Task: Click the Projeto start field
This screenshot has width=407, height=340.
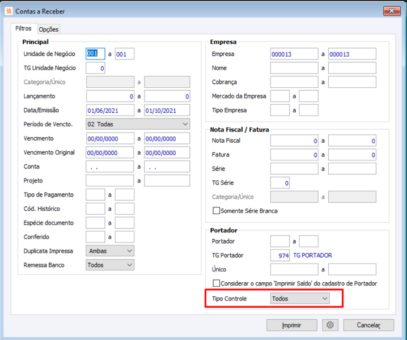Action: pos(110,181)
